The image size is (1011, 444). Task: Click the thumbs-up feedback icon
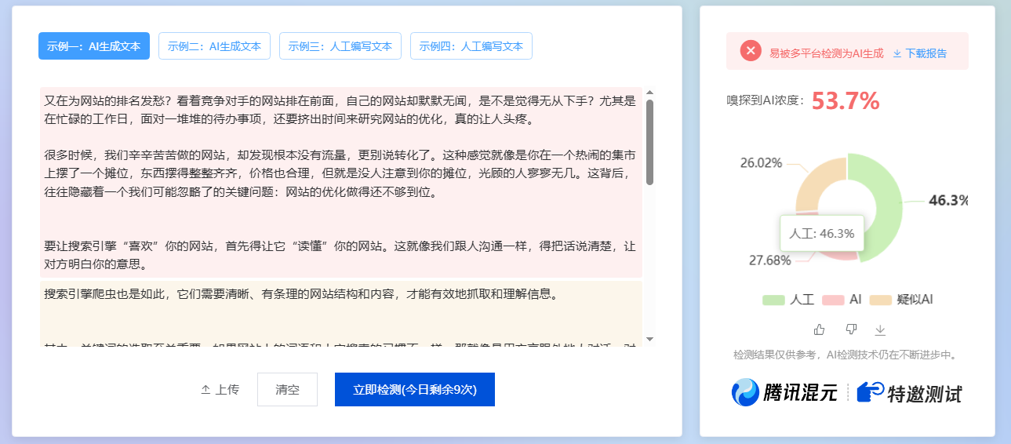[x=820, y=329]
